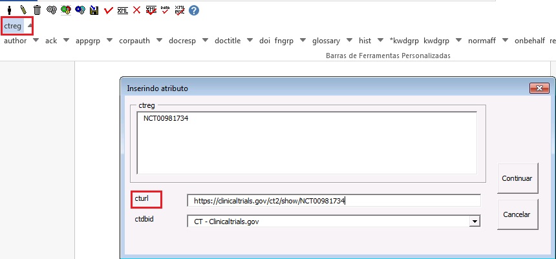Viewport: 556px width, 259px height.
Task: Expand the glossary tag dropdown arrow
Action: coord(349,41)
